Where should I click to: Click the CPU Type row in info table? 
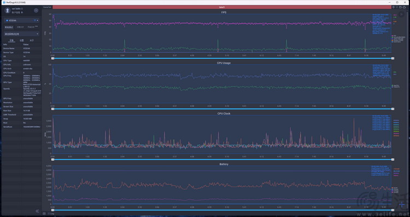coord(22,60)
